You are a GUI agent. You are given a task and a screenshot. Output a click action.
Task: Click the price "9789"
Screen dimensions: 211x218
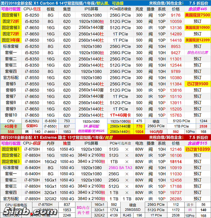pos(176,71)
